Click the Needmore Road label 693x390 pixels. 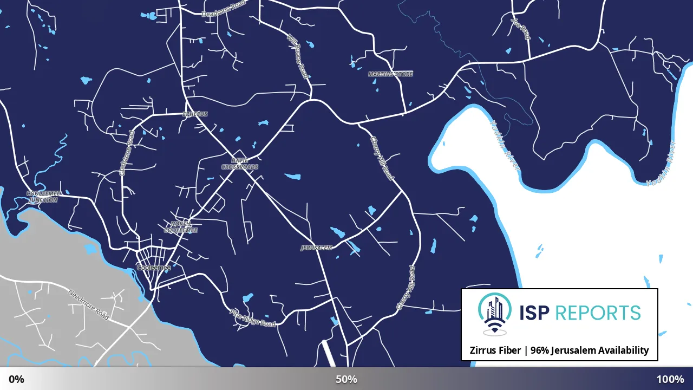pos(88,304)
